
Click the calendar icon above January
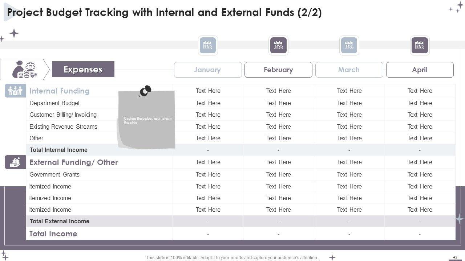[x=208, y=46]
